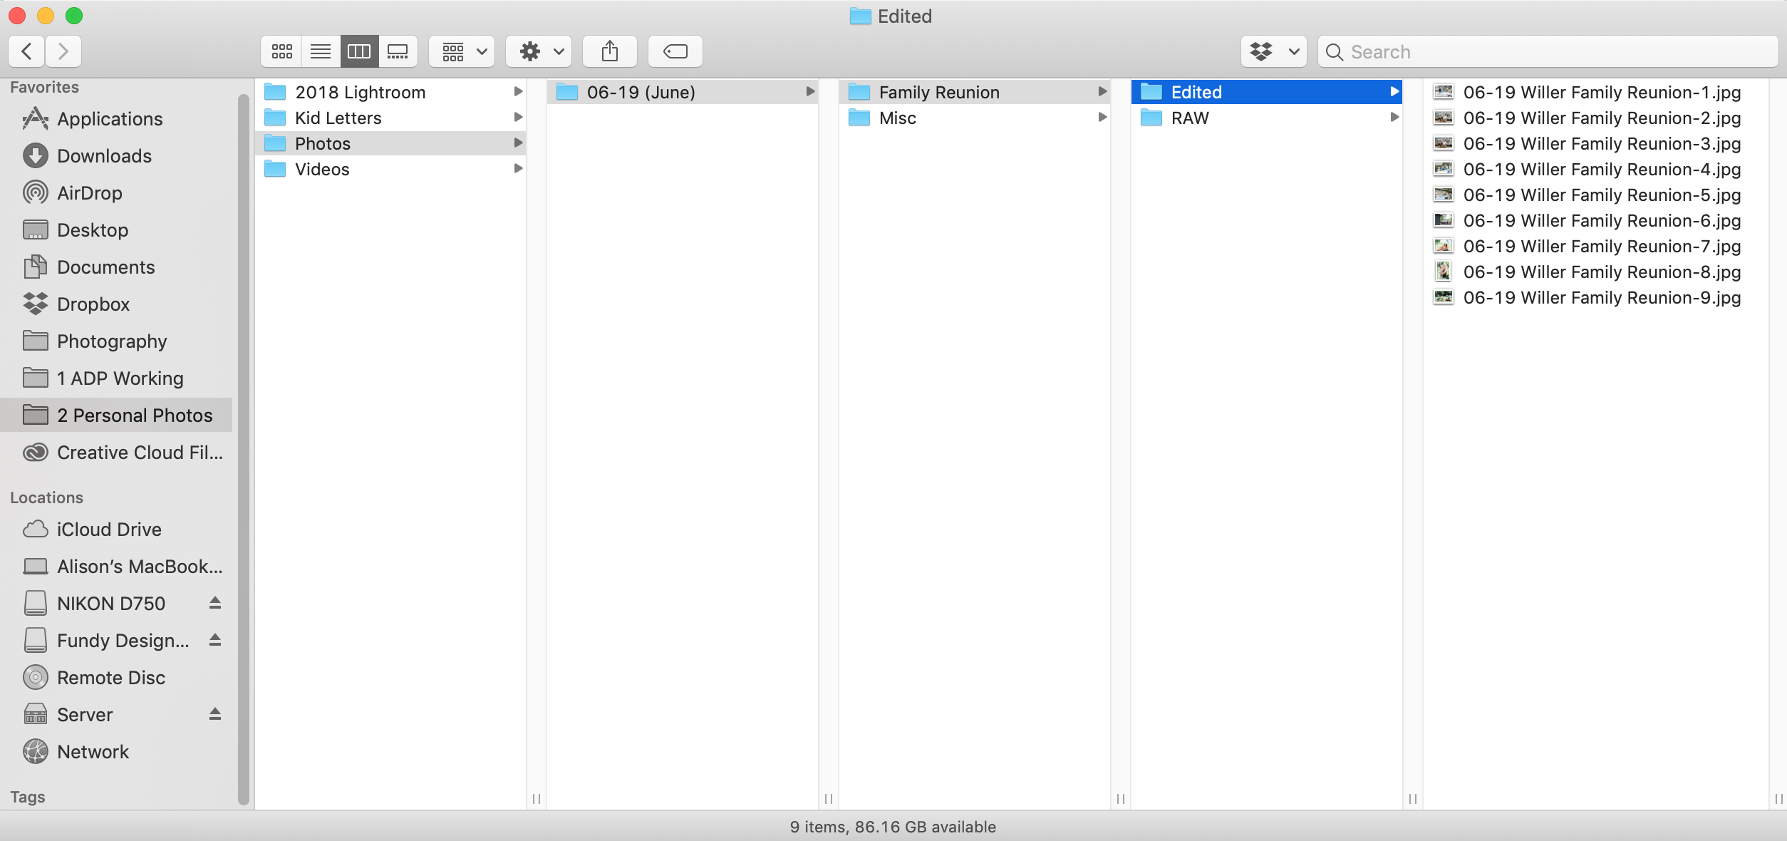Go forward with the right chevron button
The height and width of the screenshot is (841, 1787).
coord(63,51)
